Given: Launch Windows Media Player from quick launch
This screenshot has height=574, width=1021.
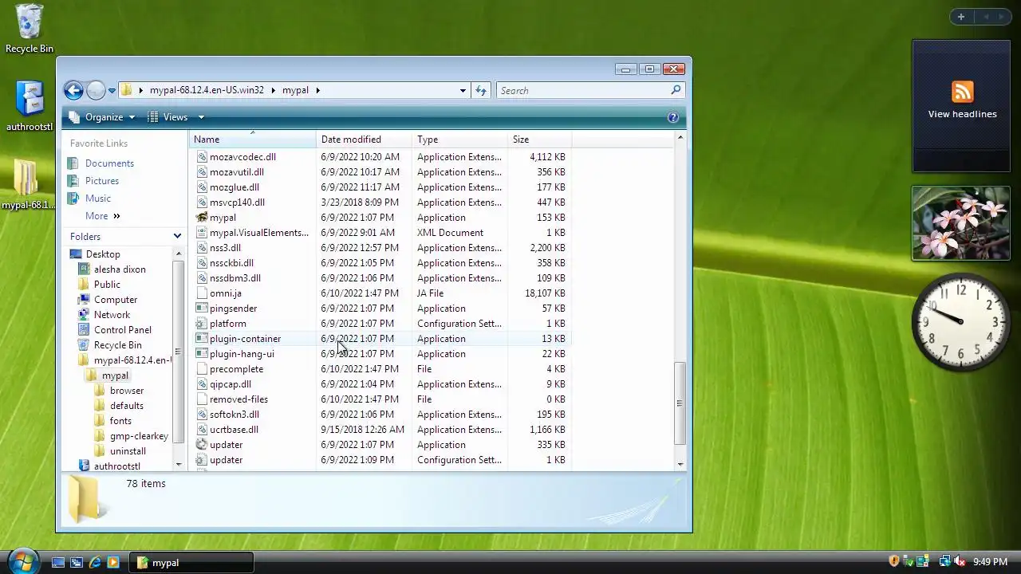Looking at the screenshot, I should point(113,563).
